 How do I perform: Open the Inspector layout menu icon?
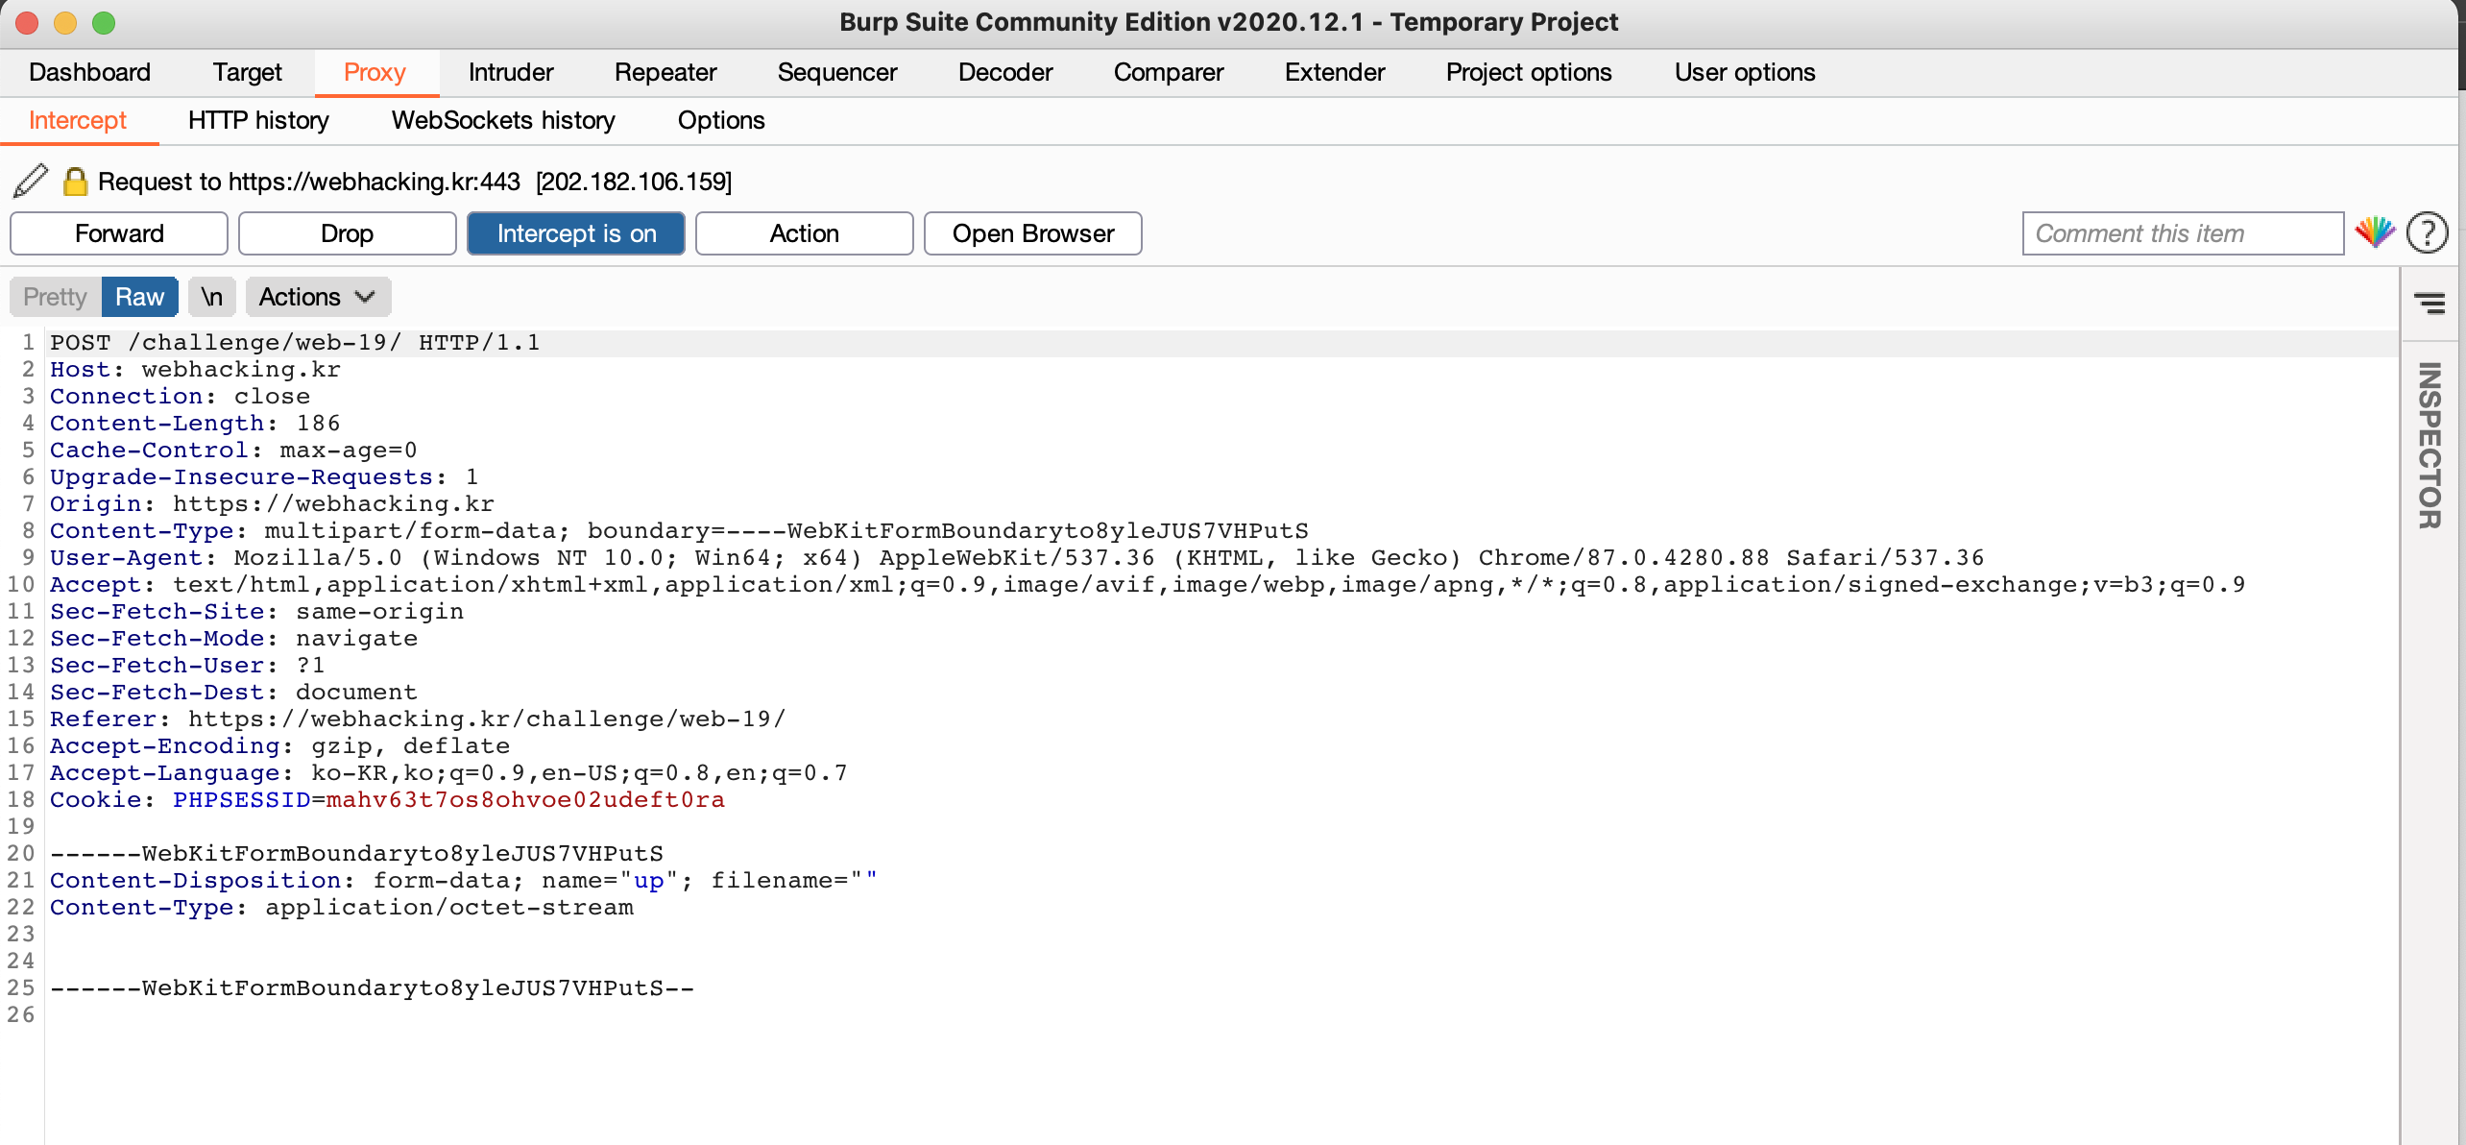tap(2430, 304)
